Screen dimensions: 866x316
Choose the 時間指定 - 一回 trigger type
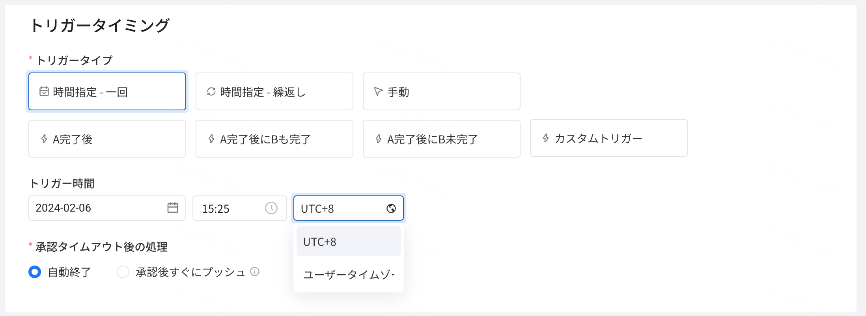[107, 91]
